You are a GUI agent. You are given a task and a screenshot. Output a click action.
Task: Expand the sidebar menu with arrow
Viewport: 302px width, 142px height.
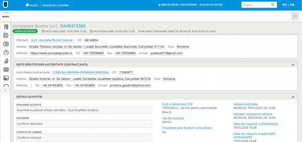pos(5,90)
